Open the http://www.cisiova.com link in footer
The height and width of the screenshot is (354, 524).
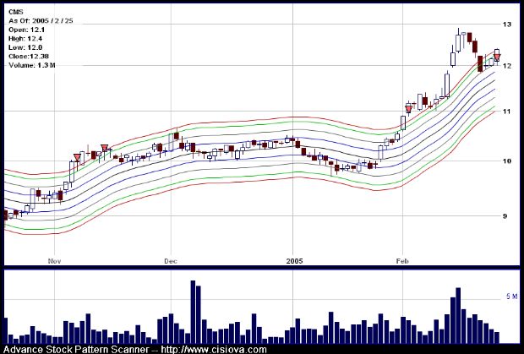point(214,349)
